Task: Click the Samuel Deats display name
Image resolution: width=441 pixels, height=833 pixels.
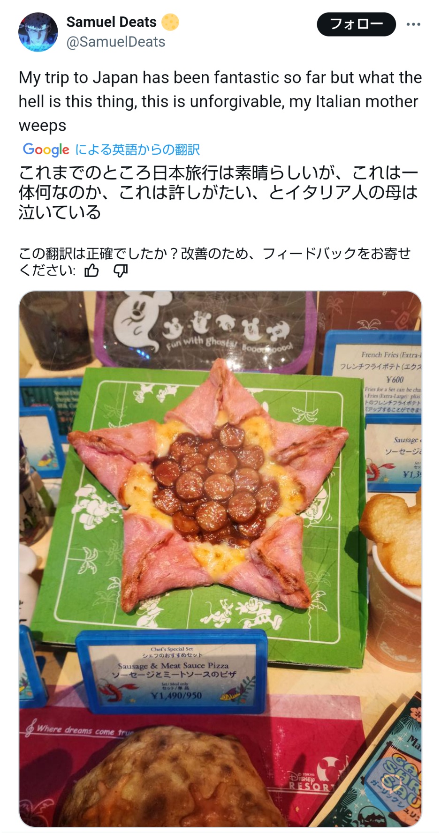Action: tap(111, 22)
